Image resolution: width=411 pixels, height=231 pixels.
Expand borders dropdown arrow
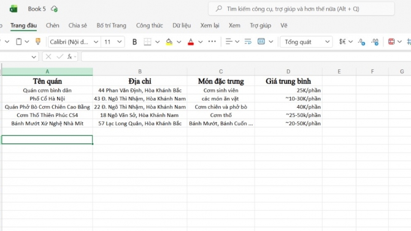157,42
